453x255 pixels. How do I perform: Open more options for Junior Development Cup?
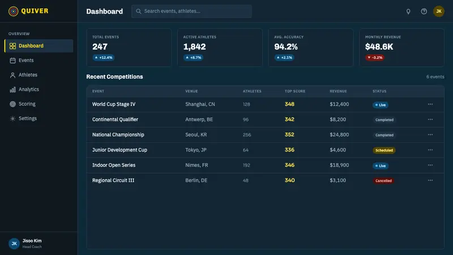click(x=430, y=150)
